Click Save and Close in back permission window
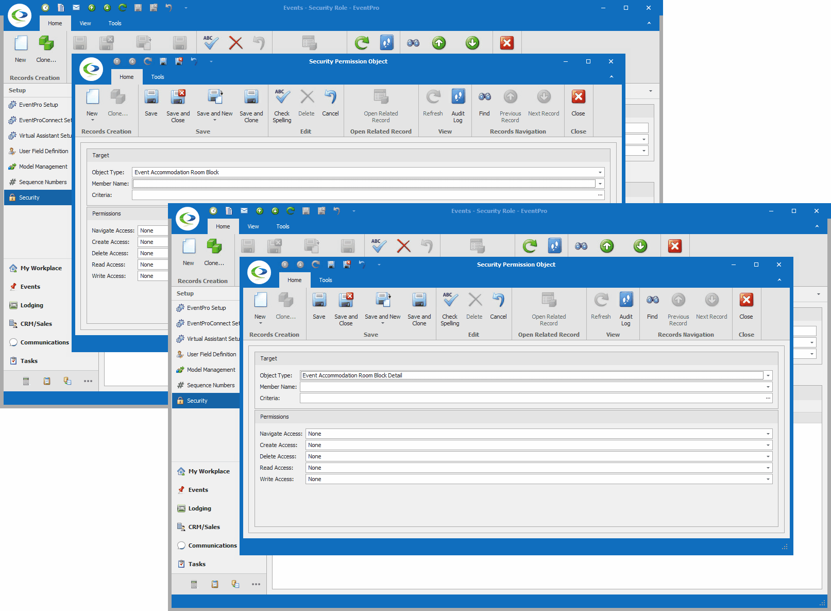This screenshot has width=831, height=611. pos(178,106)
